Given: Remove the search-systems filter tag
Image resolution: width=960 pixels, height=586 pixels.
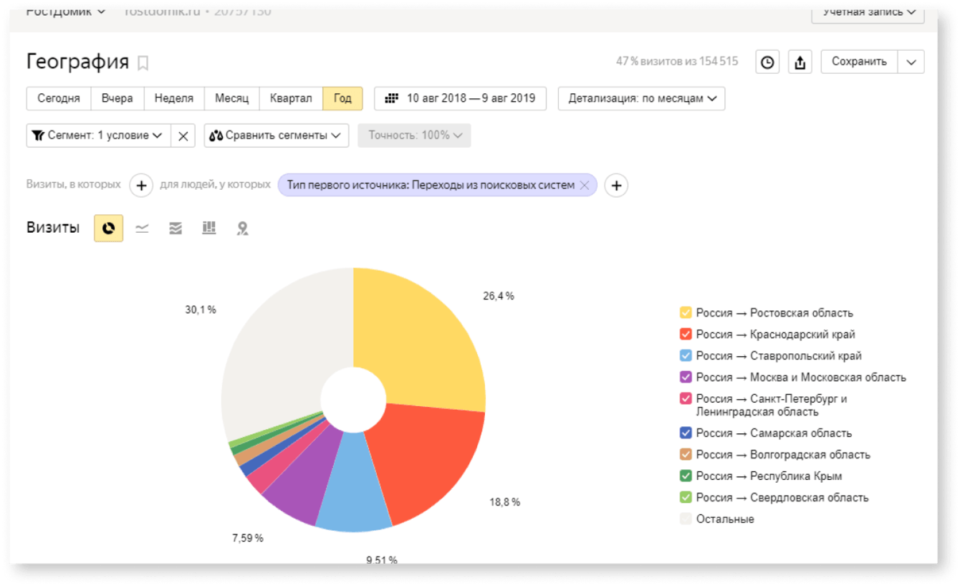Looking at the screenshot, I should 585,185.
